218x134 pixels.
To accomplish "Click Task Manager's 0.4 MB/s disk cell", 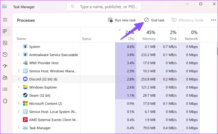I will 168,128.
